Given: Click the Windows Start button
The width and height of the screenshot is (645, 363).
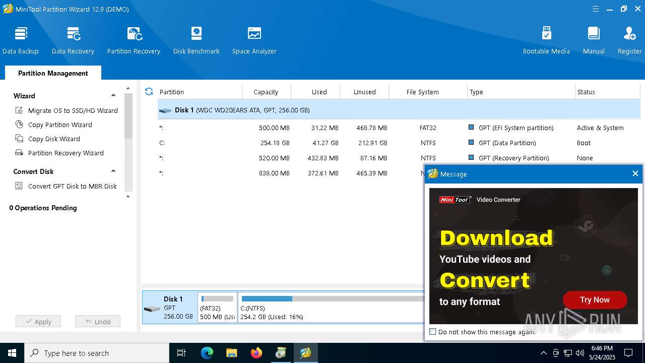Looking at the screenshot, I should point(12,353).
